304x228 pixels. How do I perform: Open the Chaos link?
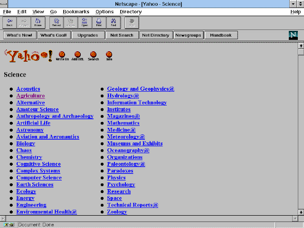coord(24,151)
